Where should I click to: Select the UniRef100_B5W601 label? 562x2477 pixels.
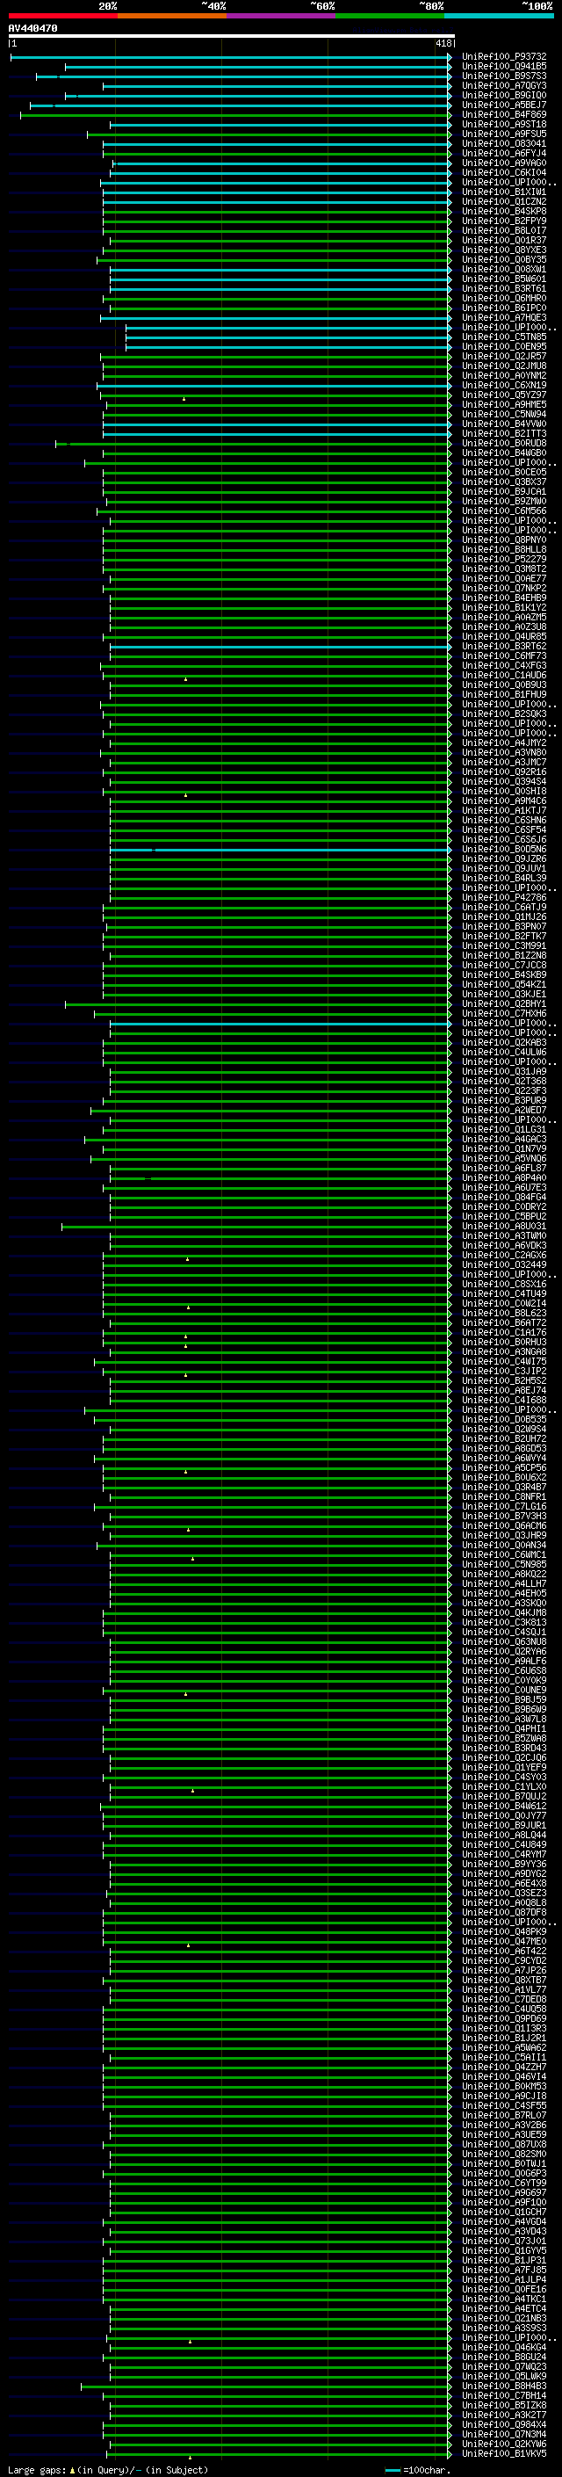(504, 279)
